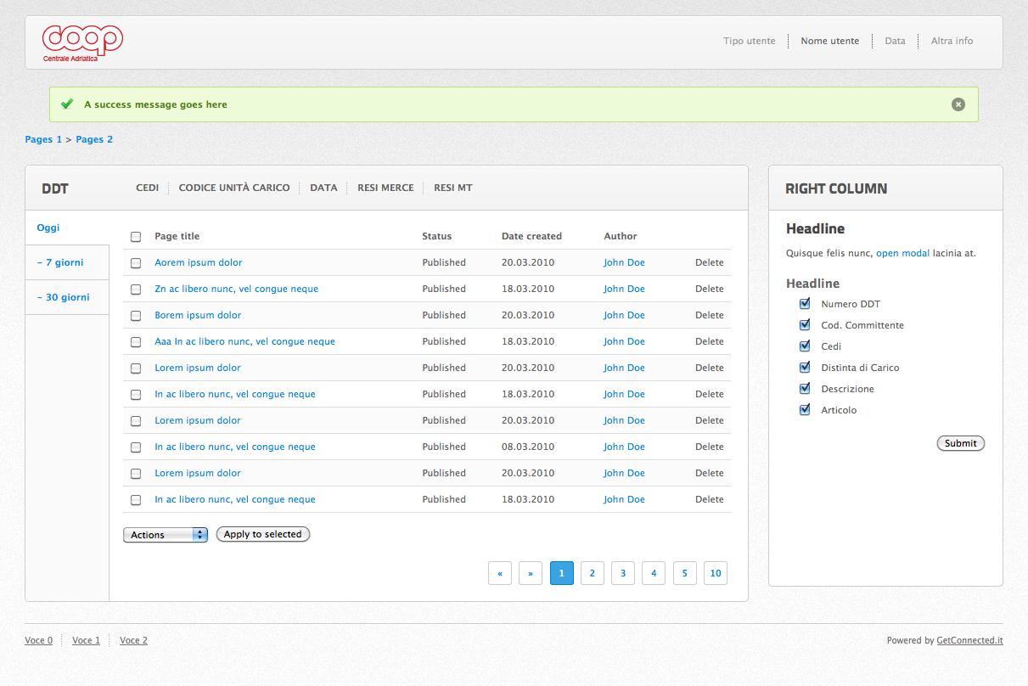Uncheck the Cod. Committente checkbox
The image size is (1028, 686).
(x=805, y=325)
